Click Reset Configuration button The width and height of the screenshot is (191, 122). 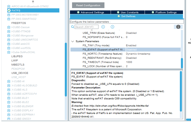88,5
